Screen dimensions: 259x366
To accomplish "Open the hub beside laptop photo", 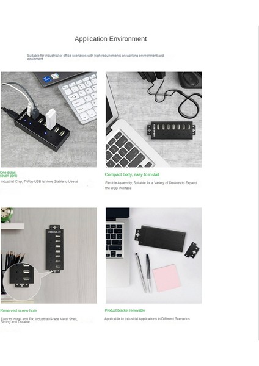I will tap(153, 120).
